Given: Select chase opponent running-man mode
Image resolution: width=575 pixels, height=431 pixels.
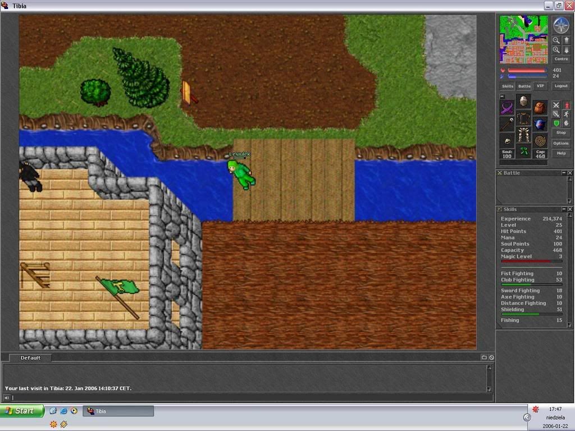Looking at the screenshot, I should pos(567,114).
